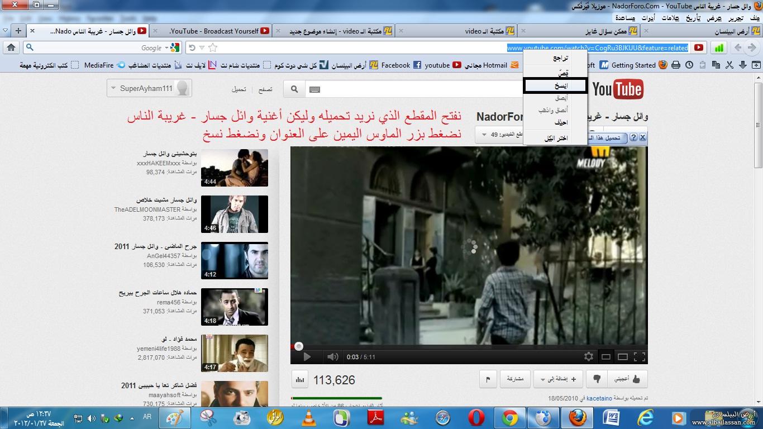Viewport: 763px width, 429px height.
Task: Open the تحميل (Upload) link
Action: coord(239,89)
